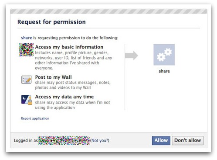Click the Access my data any time heading
The image size is (217, 160).
pos(64,97)
